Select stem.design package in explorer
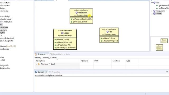Image resolution: width=169 pixels, height=95 pixels. point(5,16)
